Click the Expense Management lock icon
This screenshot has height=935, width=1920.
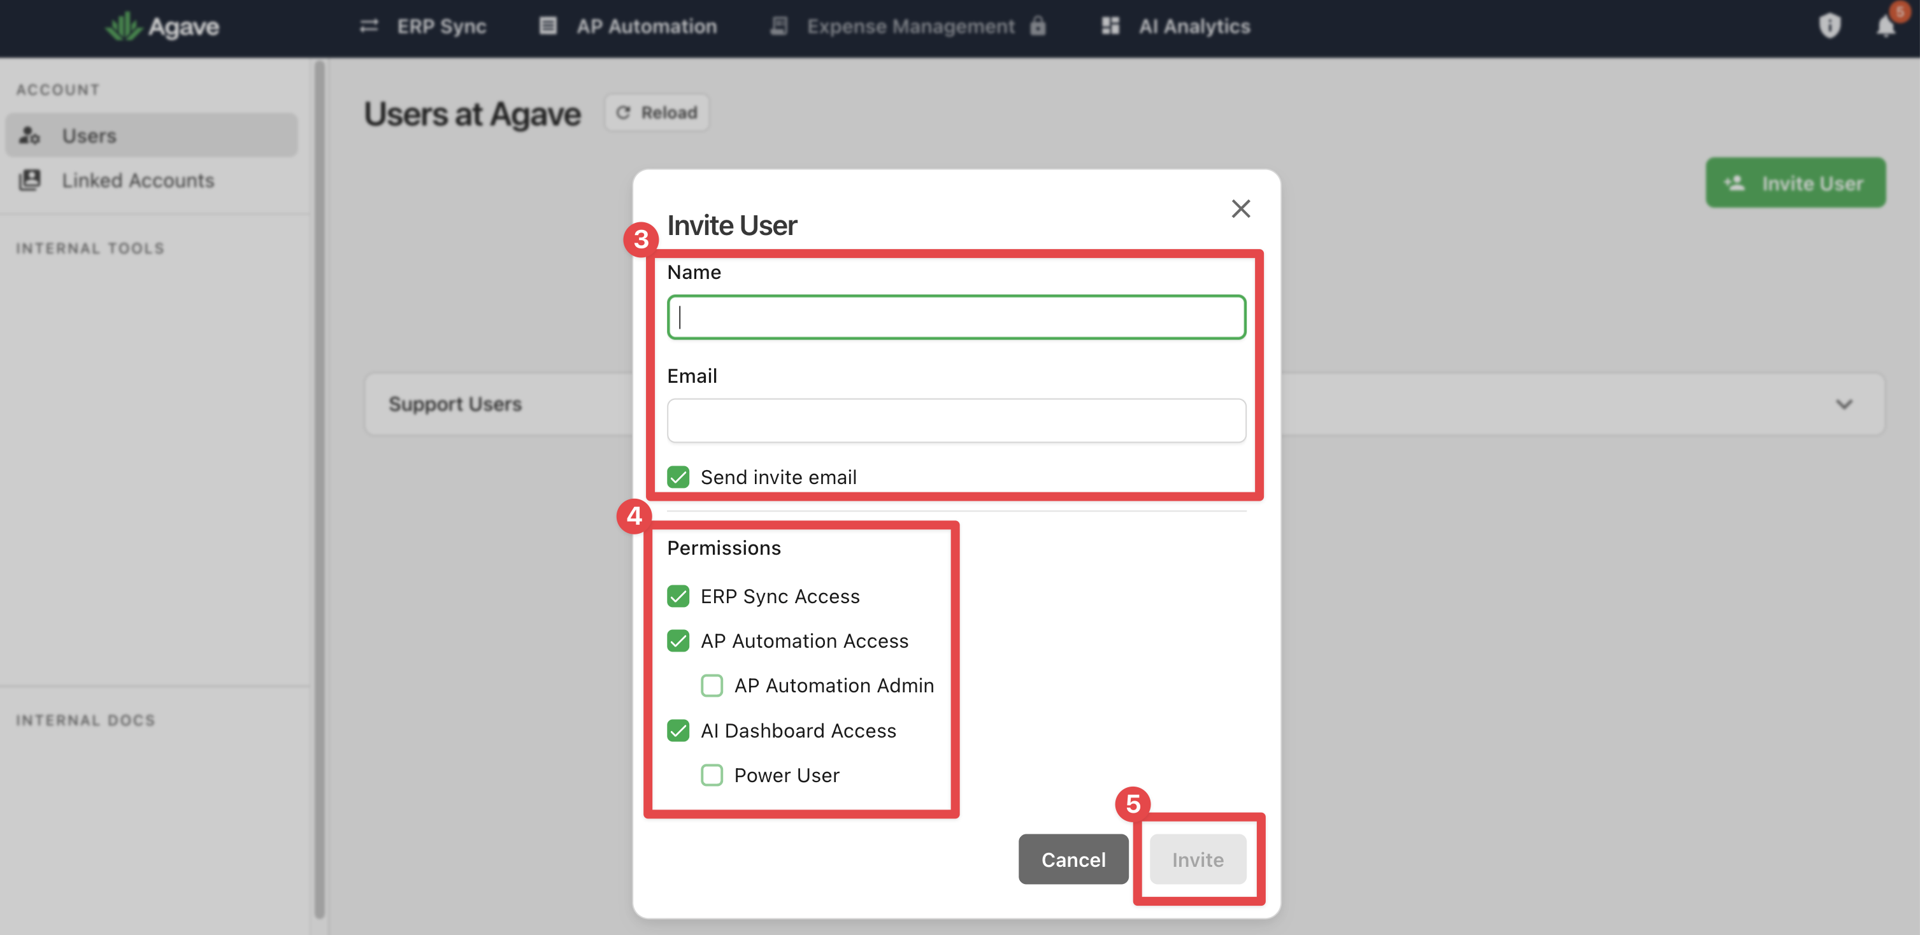click(x=1038, y=26)
